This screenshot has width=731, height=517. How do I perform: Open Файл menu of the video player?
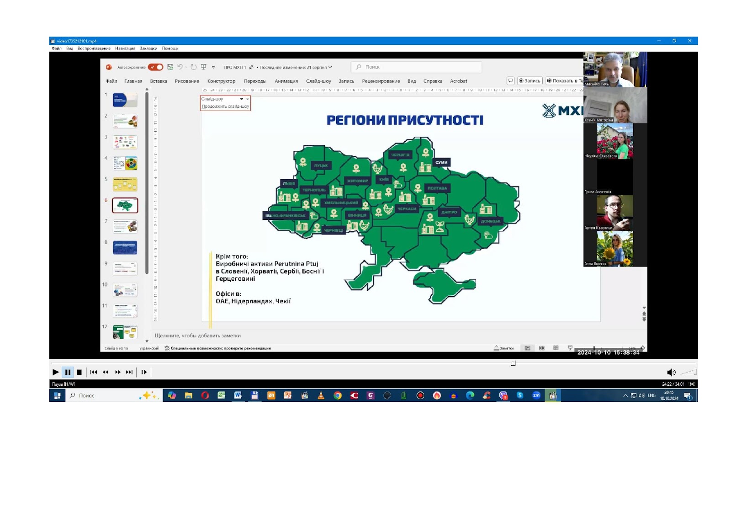click(x=57, y=48)
